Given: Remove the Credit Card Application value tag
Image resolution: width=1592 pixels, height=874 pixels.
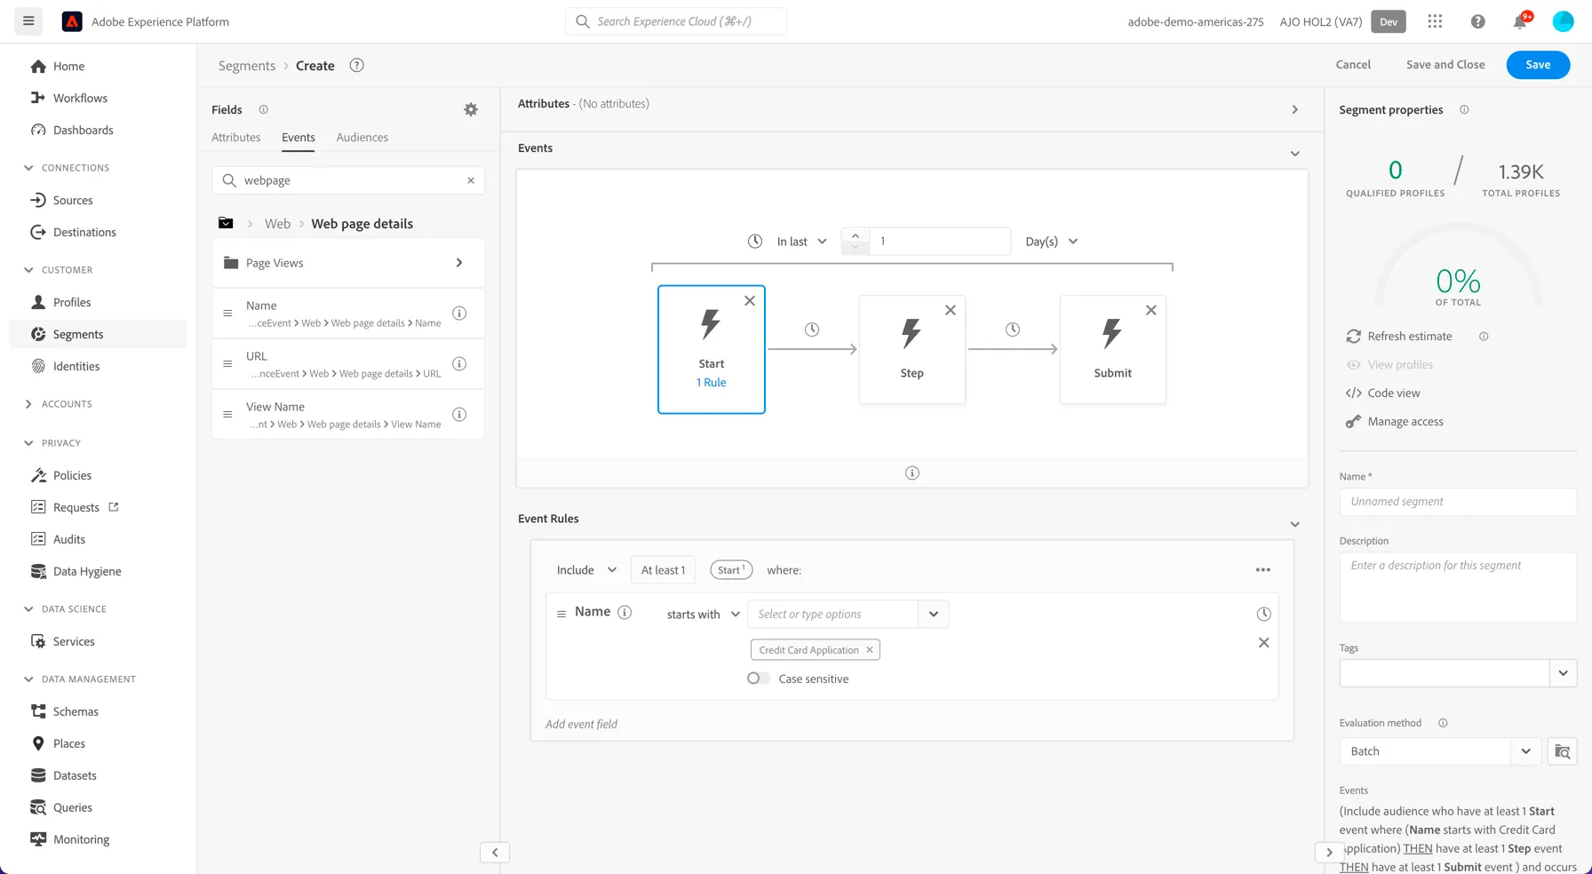Looking at the screenshot, I should pyautogui.click(x=870, y=649).
